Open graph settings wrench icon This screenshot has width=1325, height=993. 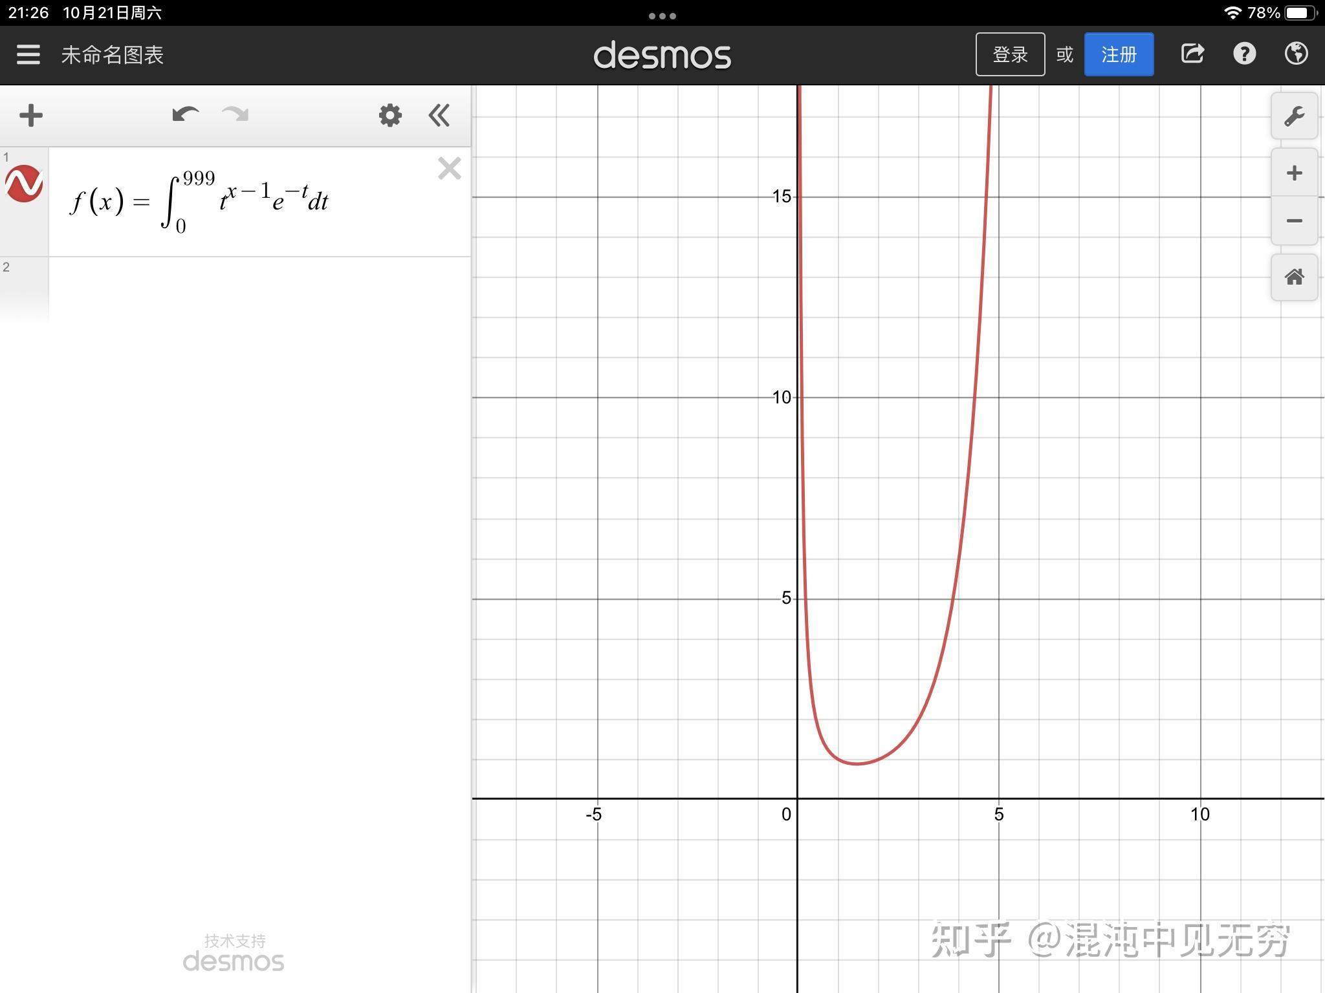point(1294,116)
